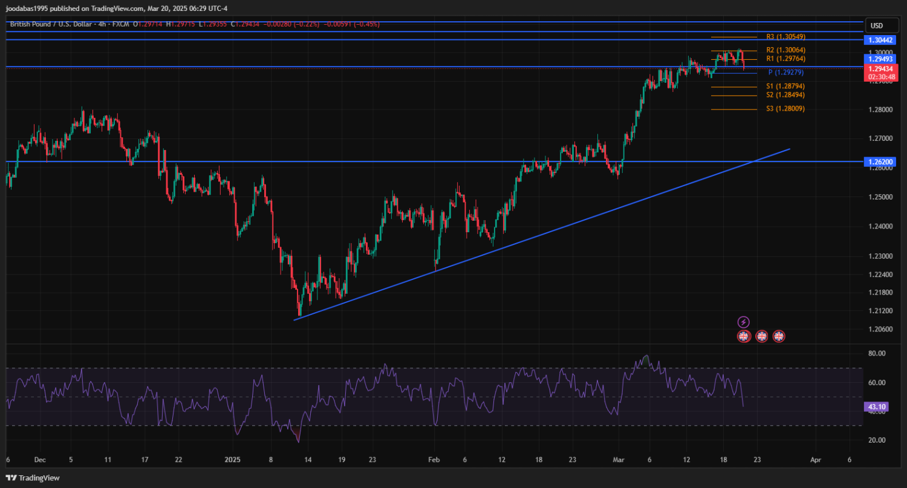
Task: Click the rightmost UK flag event icon
Action: pyautogui.click(x=779, y=336)
